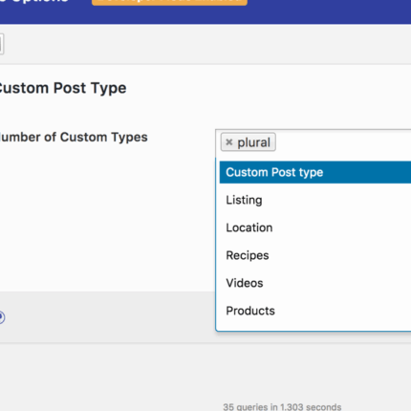Click the "Custom Post Type" section heading
The height and width of the screenshot is (411, 411).
(62, 88)
